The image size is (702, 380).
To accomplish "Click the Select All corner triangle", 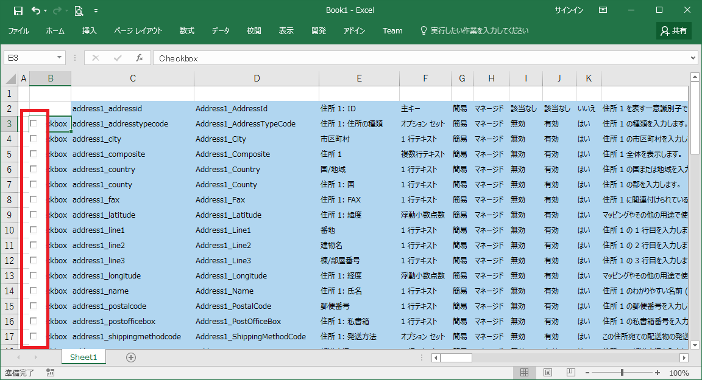I will click(x=10, y=79).
